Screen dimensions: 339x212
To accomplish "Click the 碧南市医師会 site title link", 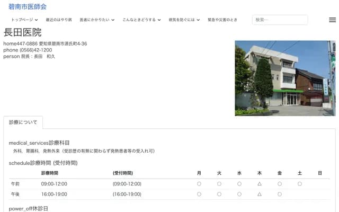I will pyautogui.click(x=28, y=6).
